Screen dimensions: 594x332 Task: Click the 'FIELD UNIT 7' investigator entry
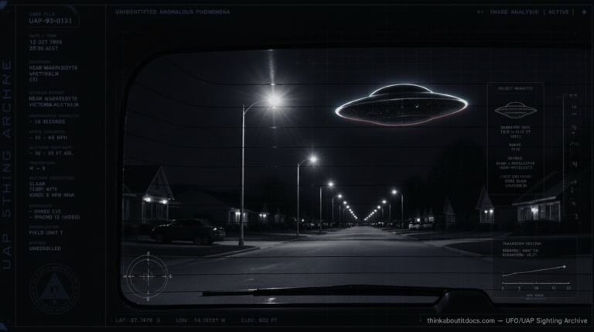pyautogui.click(x=46, y=233)
